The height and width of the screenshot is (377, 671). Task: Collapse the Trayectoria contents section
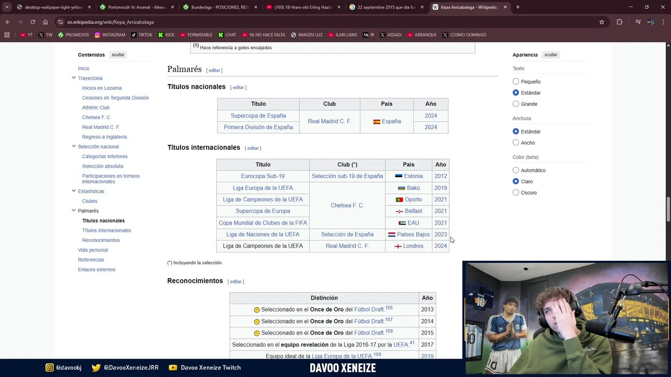point(73,78)
